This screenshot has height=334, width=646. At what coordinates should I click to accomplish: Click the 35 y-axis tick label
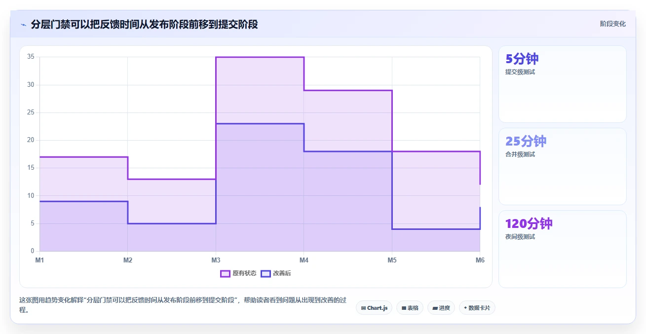(x=31, y=57)
